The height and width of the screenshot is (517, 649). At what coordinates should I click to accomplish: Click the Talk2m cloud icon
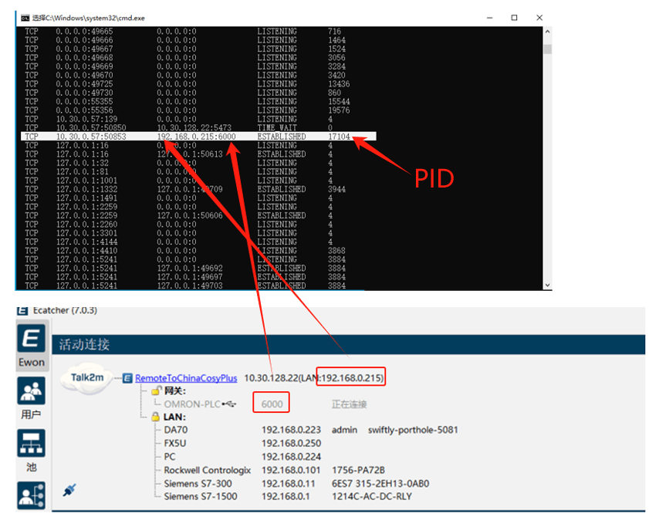click(86, 377)
